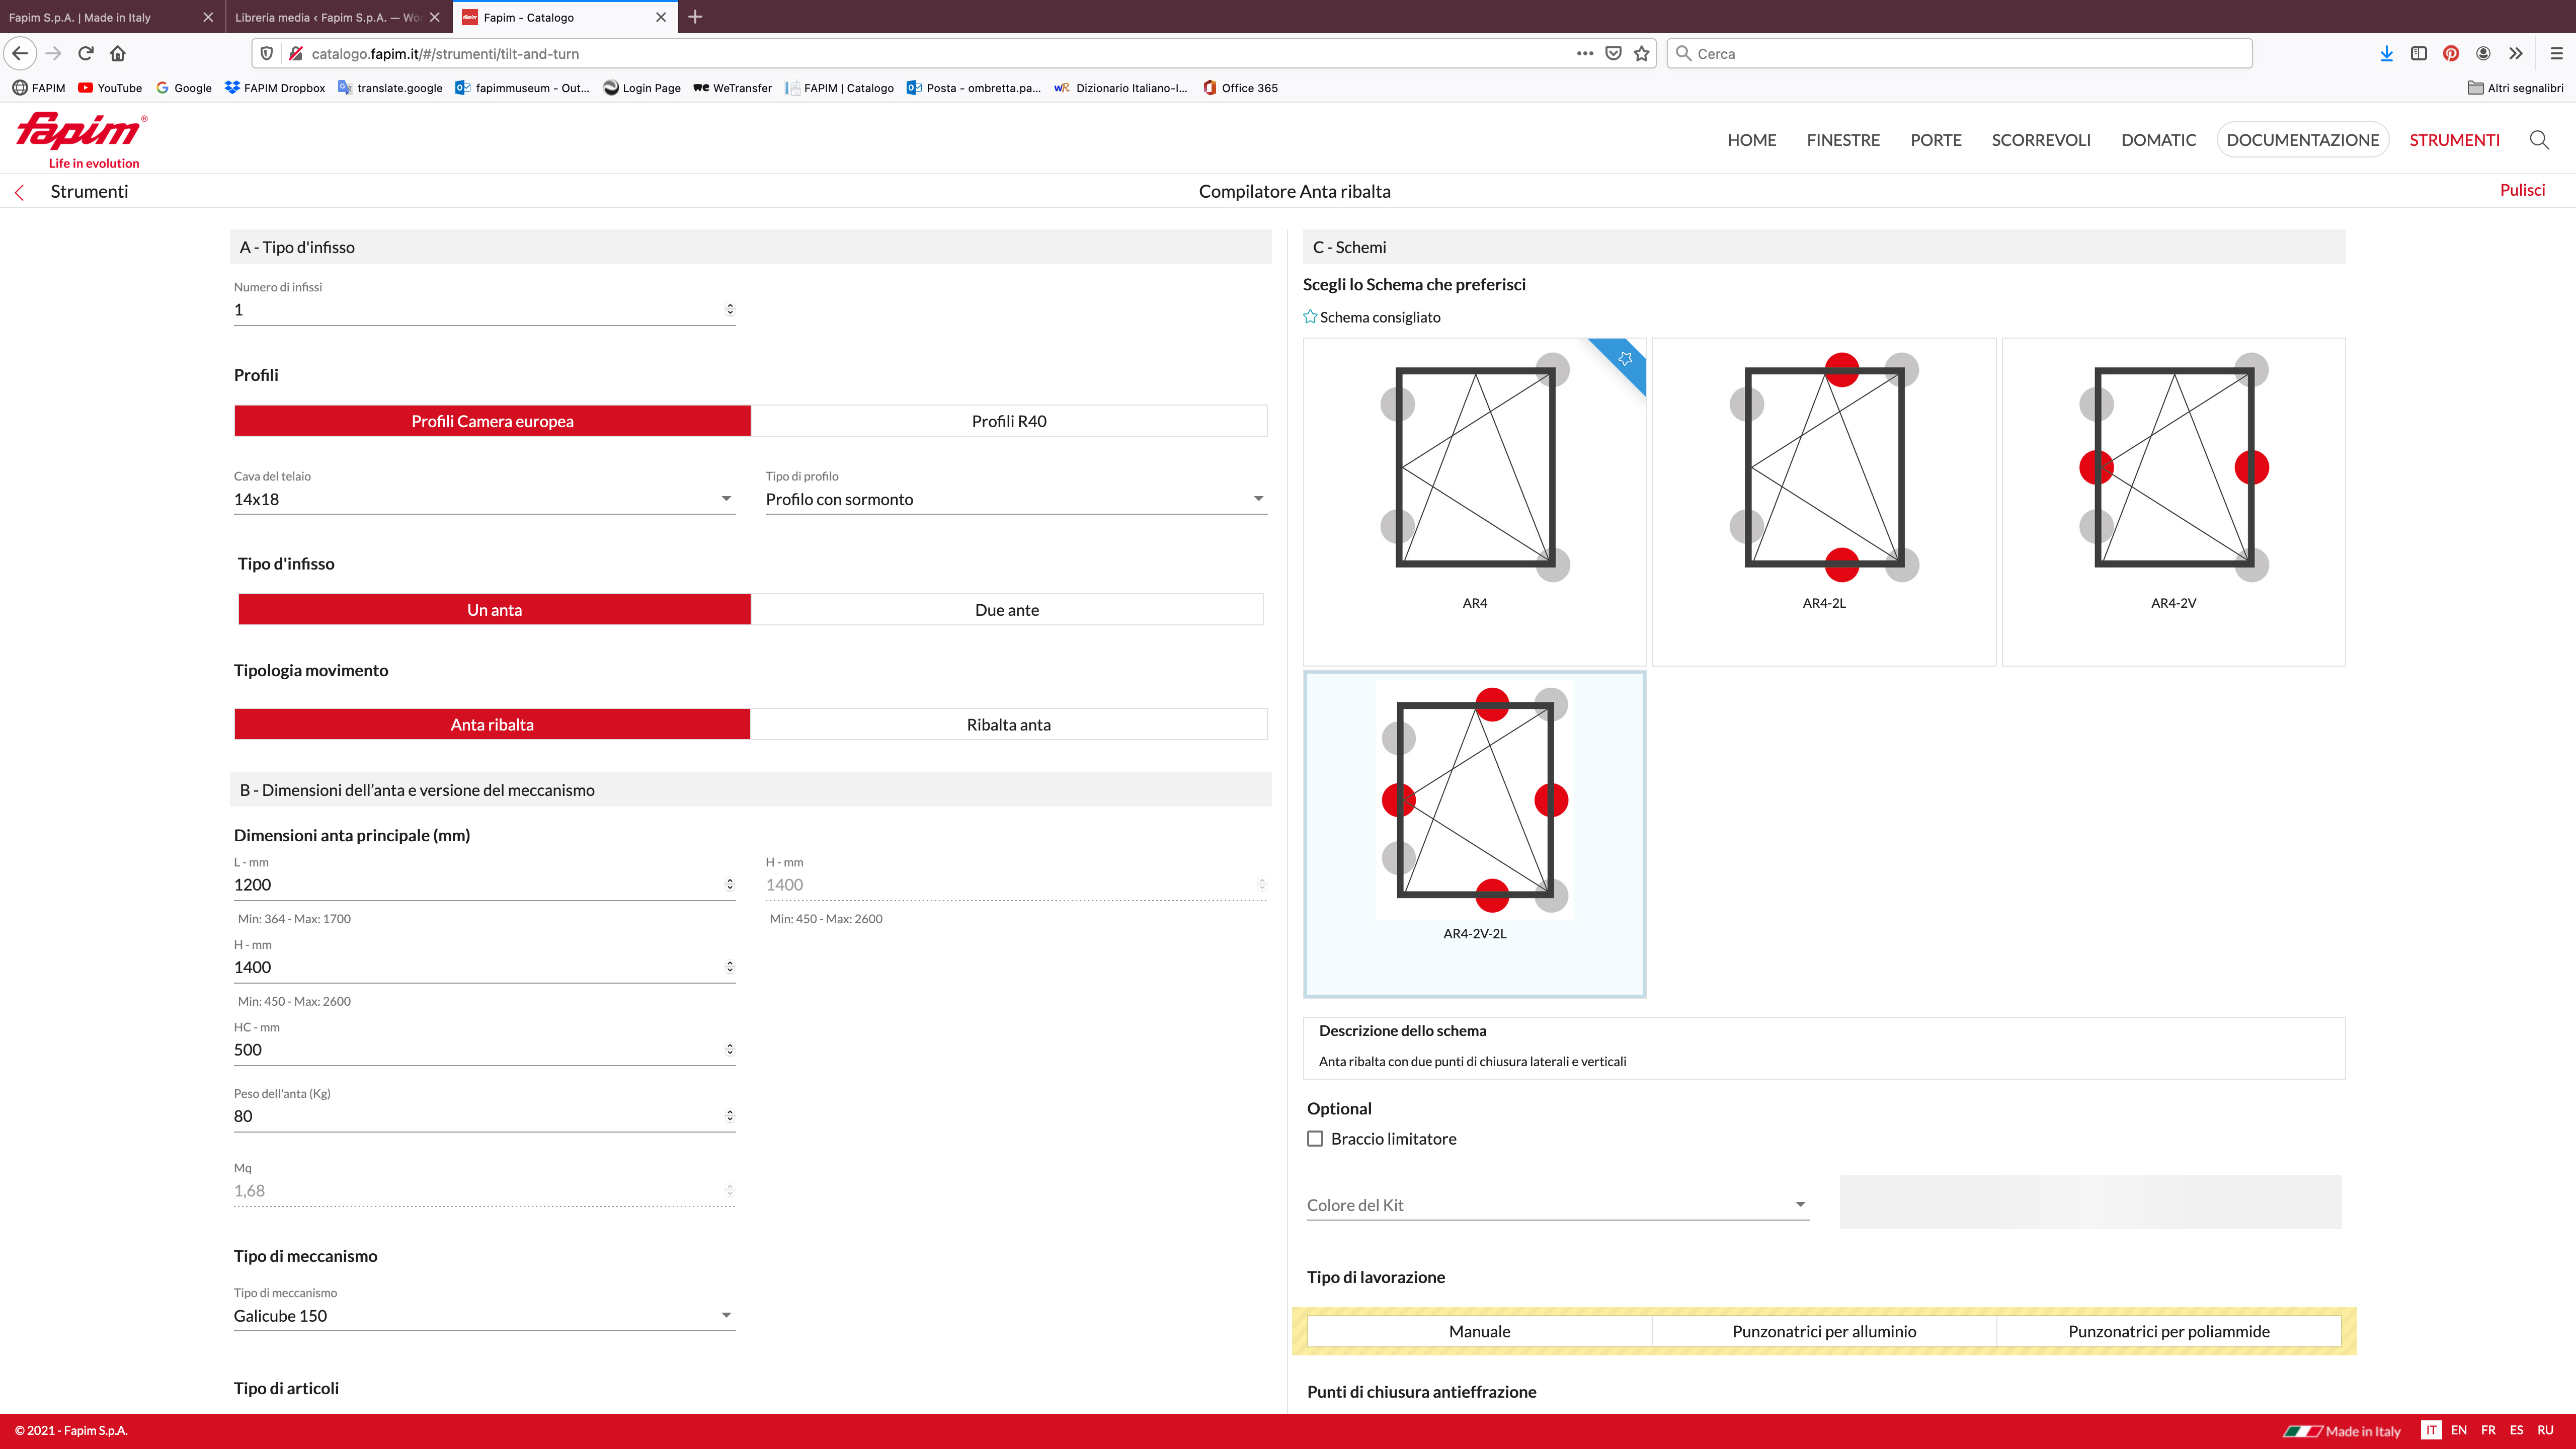Click the Pulisci link
This screenshot has height=1449, width=2576.
click(x=2521, y=190)
